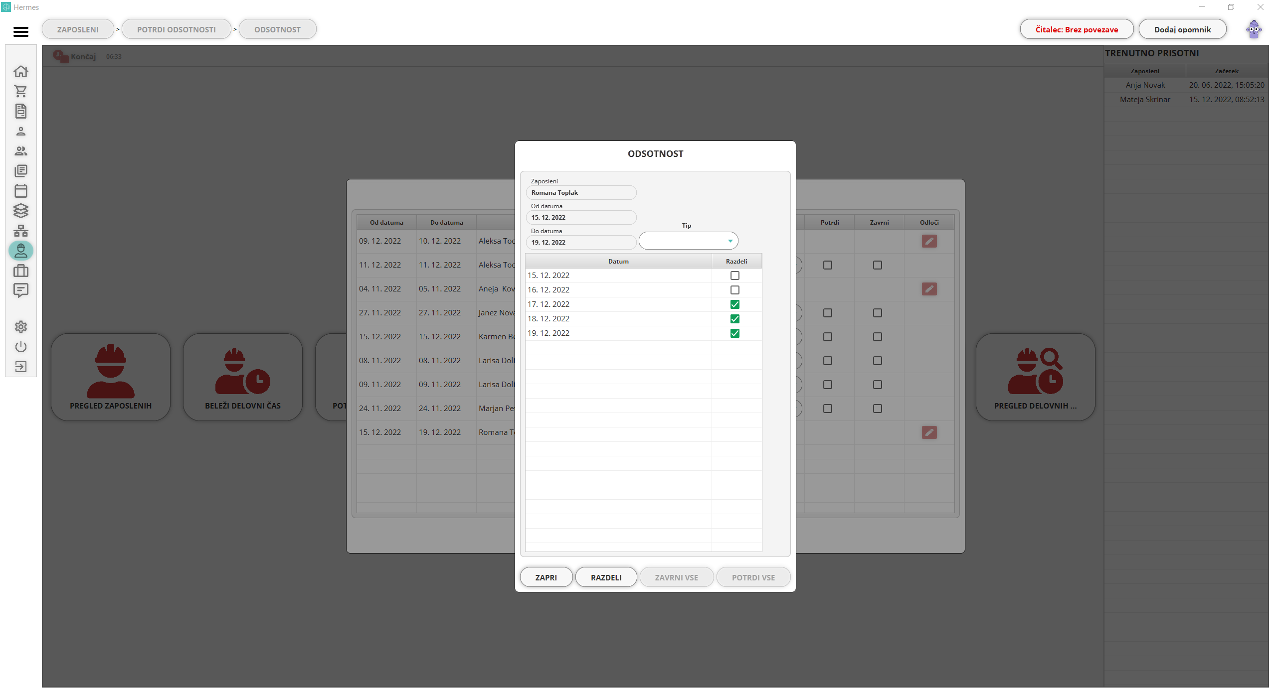
Task: Click Dodaj opomnik button
Action: pos(1182,29)
